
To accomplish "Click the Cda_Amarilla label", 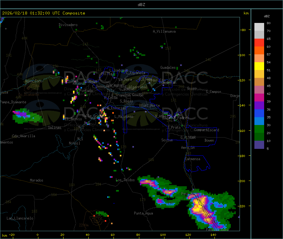I will tap(24, 136).
